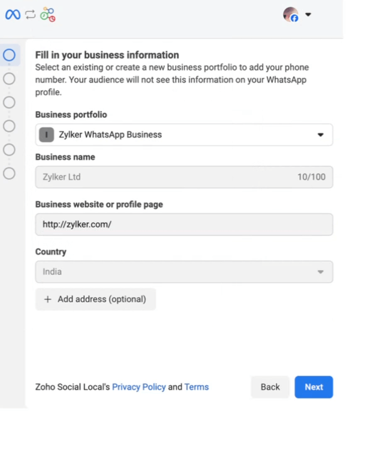Image resolution: width=375 pixels, height=457 pixels.
Task: Select the active first step circle
Action: 9,55
